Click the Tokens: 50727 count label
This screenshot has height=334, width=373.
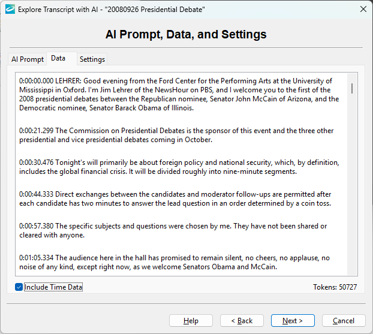[x=335, y=287]
